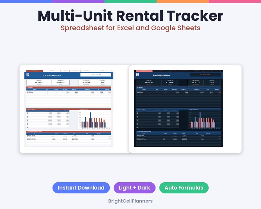The width and height of the screenshot is (261, 209).
Task: Click the 82,582.87 card in dark sheet
Action: click(170, 82)
